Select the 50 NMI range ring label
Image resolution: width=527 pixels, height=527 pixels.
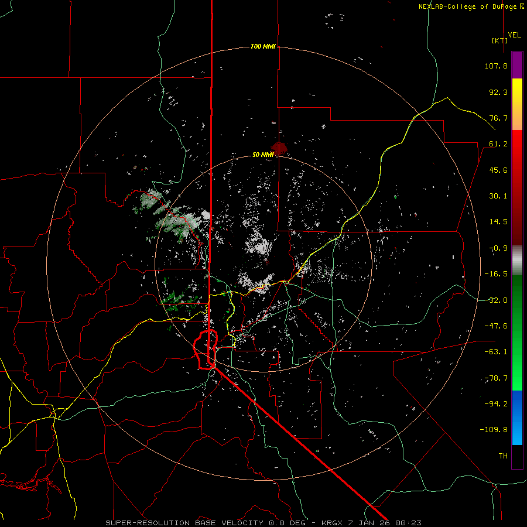(x=263, y=155)
